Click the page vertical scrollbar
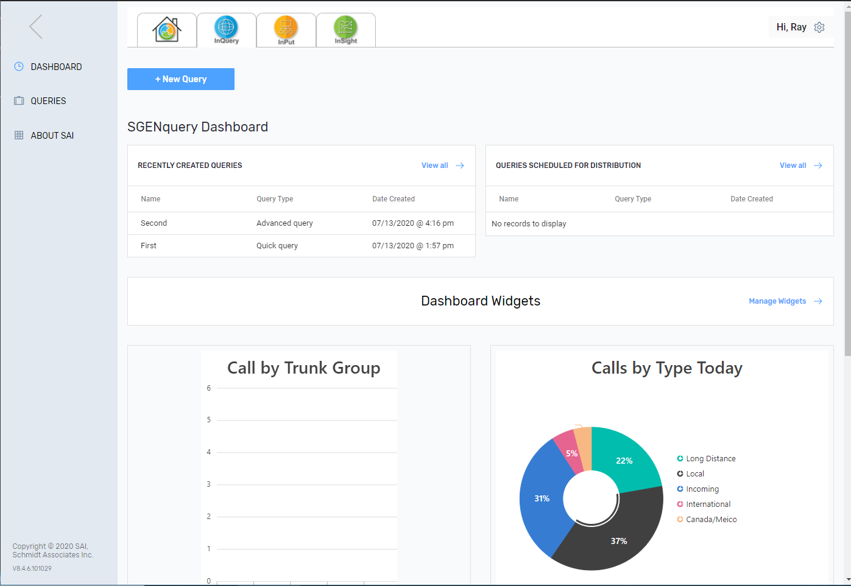The height and width of the screenshot is (586, 851). pos(847,183)
